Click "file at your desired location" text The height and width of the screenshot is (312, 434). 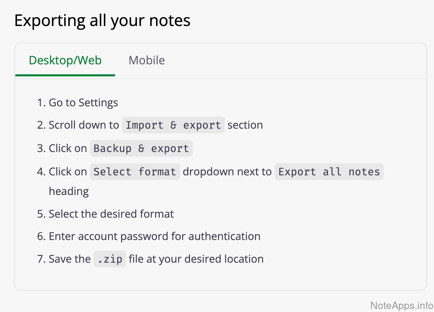[196, 259]
